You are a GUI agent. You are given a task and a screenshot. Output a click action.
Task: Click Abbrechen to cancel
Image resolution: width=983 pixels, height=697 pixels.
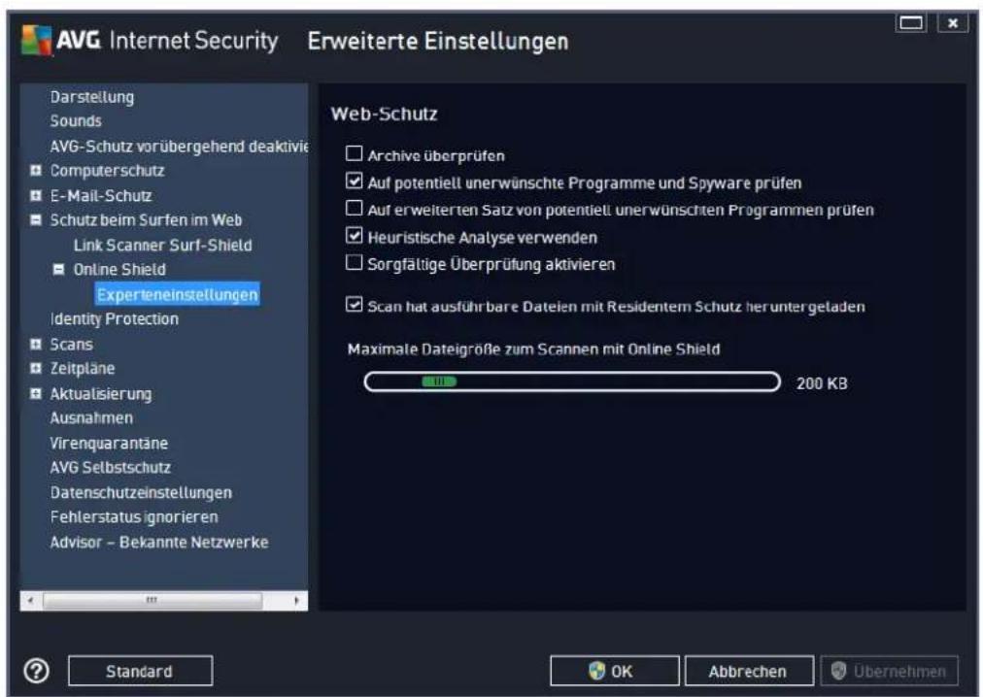tap(749, 672)
